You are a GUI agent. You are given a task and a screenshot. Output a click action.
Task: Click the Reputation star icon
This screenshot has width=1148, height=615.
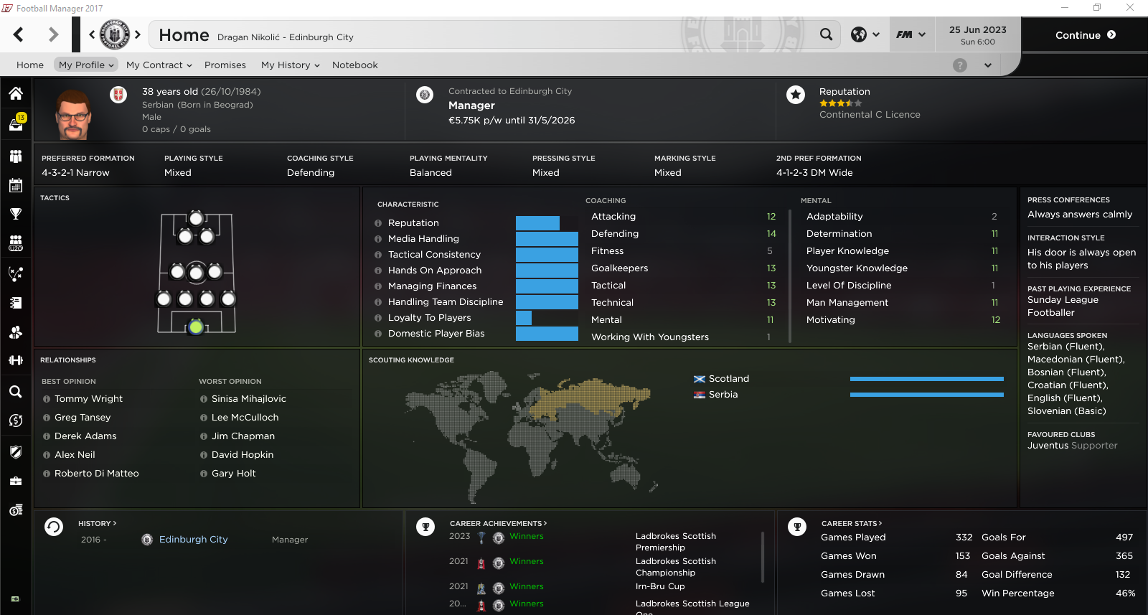(796, 95)
